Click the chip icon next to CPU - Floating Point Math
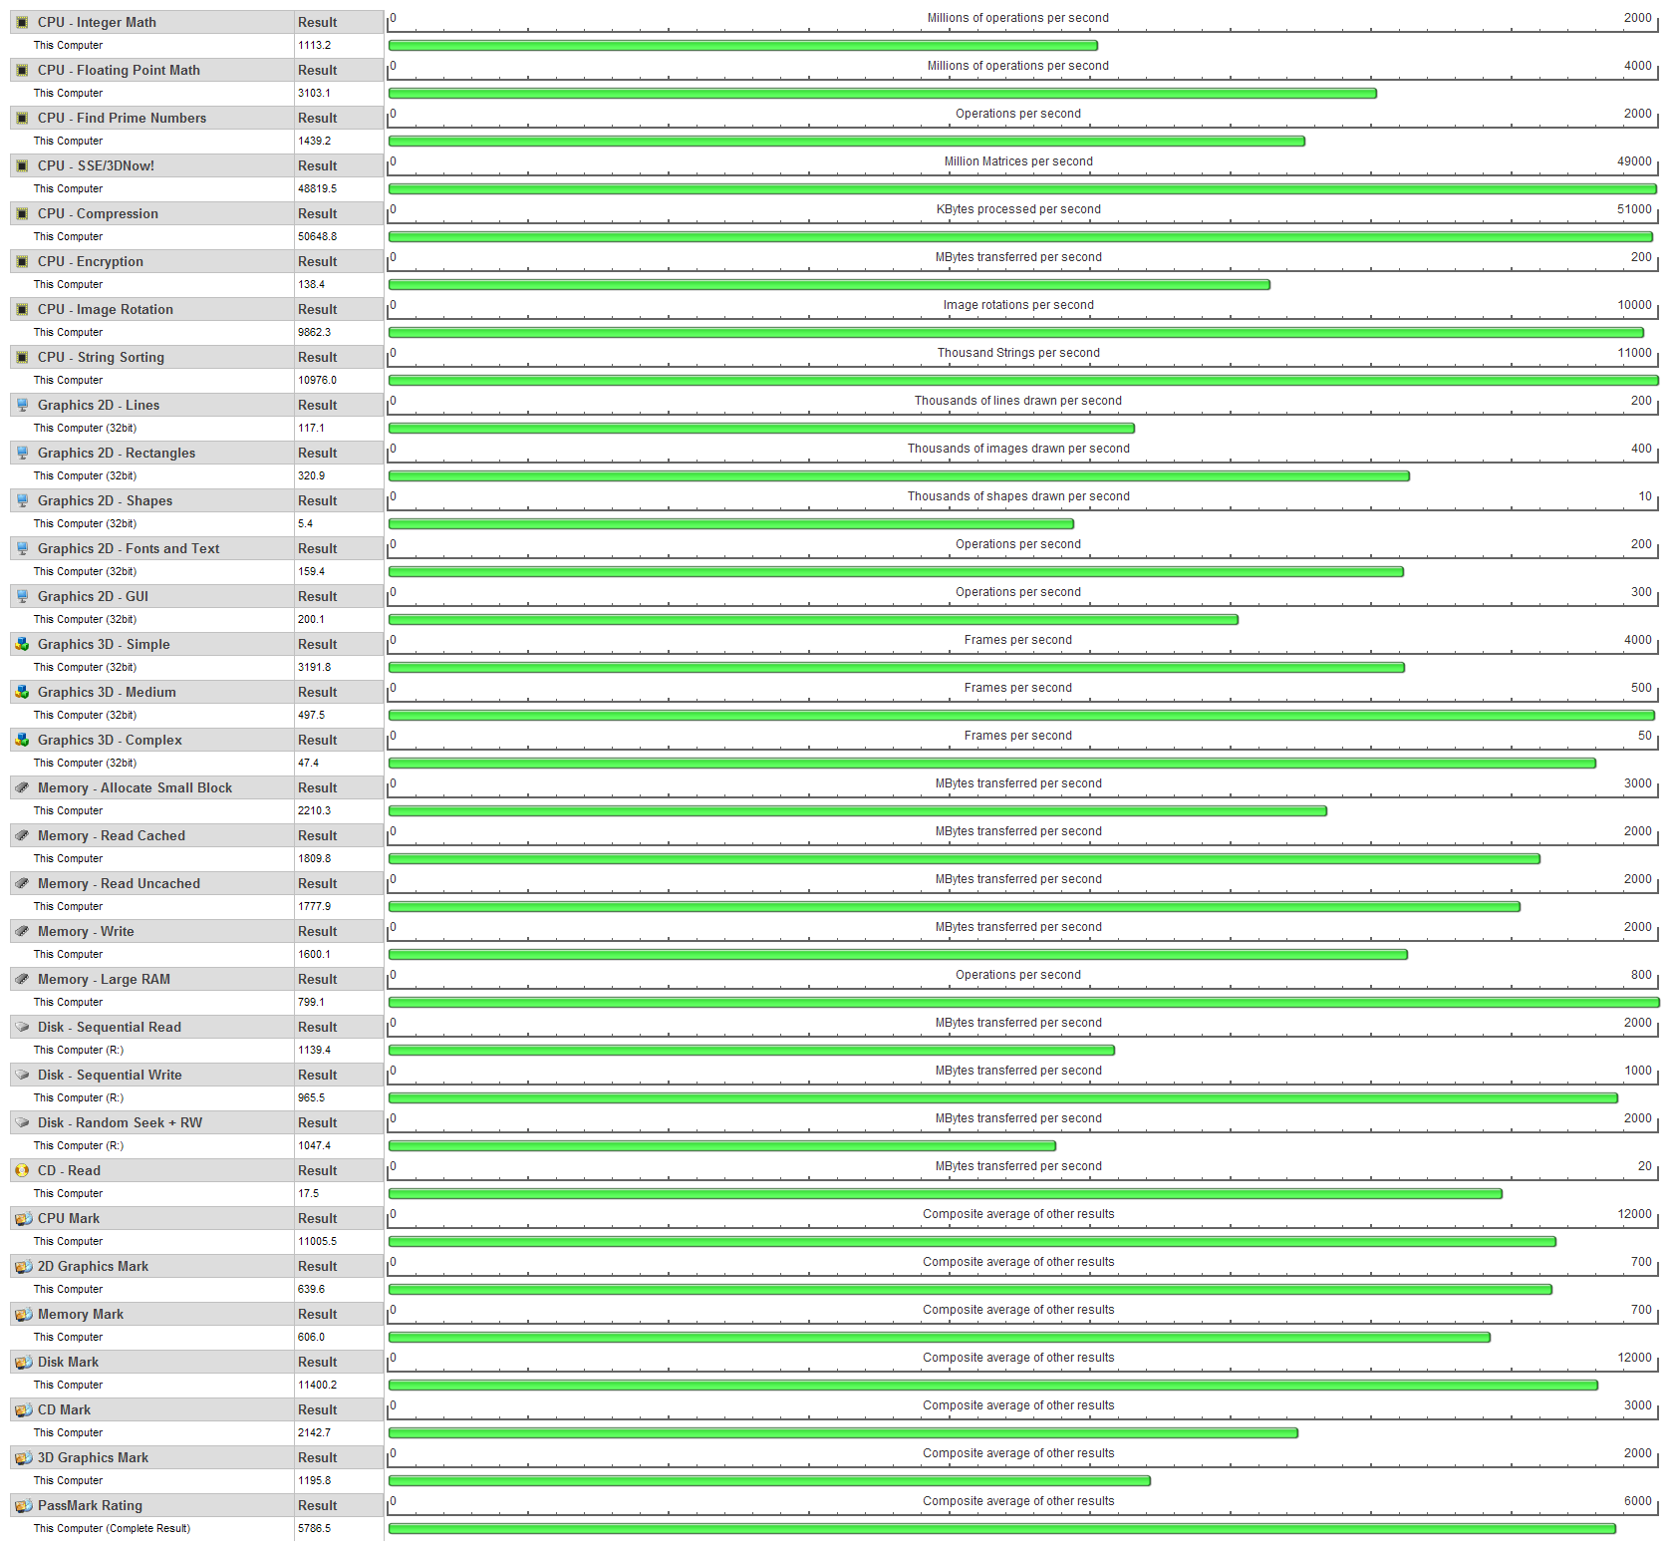The width and height of the screenshot is (1674, 1551). click(x=22, y=70)
